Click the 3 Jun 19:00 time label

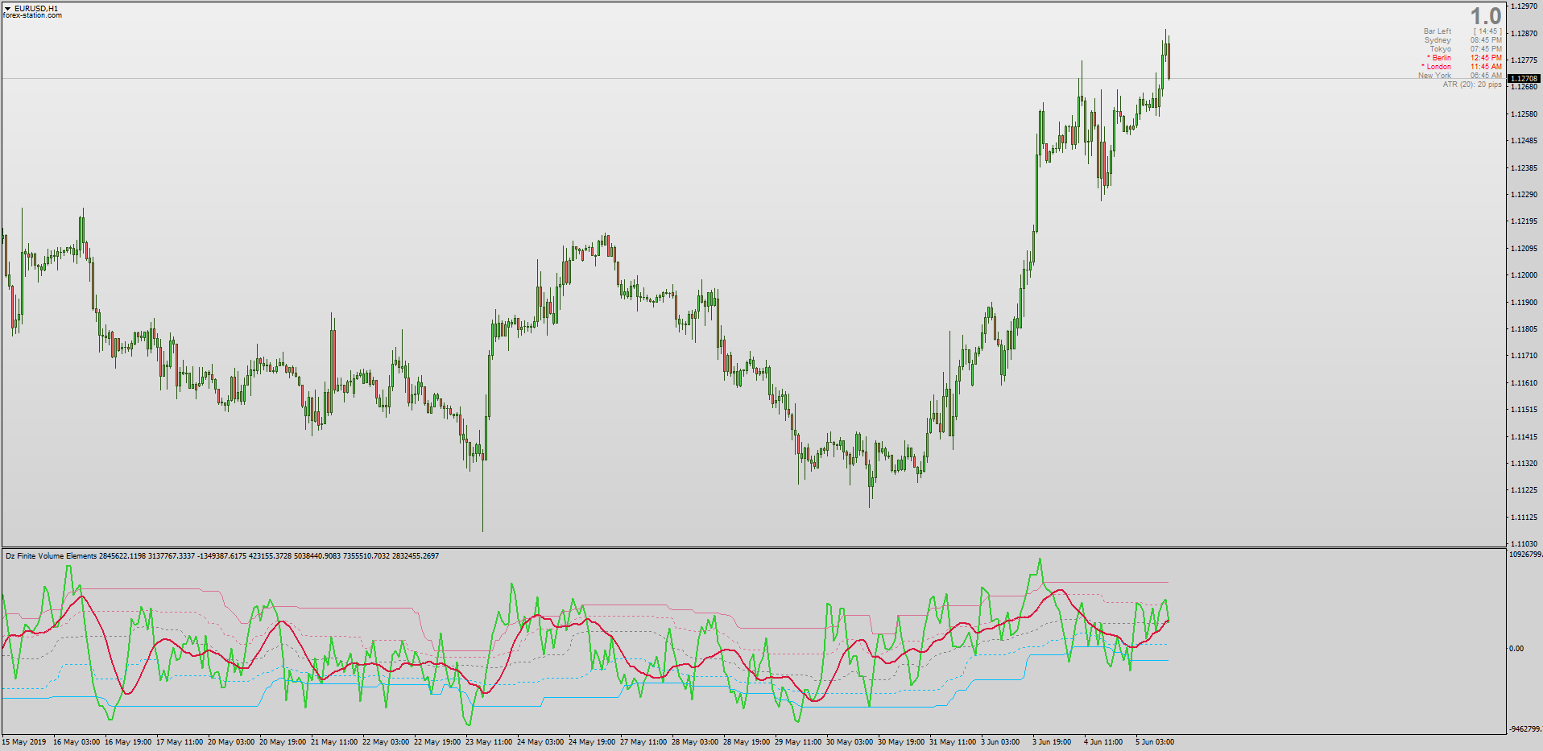(1052, 742)
